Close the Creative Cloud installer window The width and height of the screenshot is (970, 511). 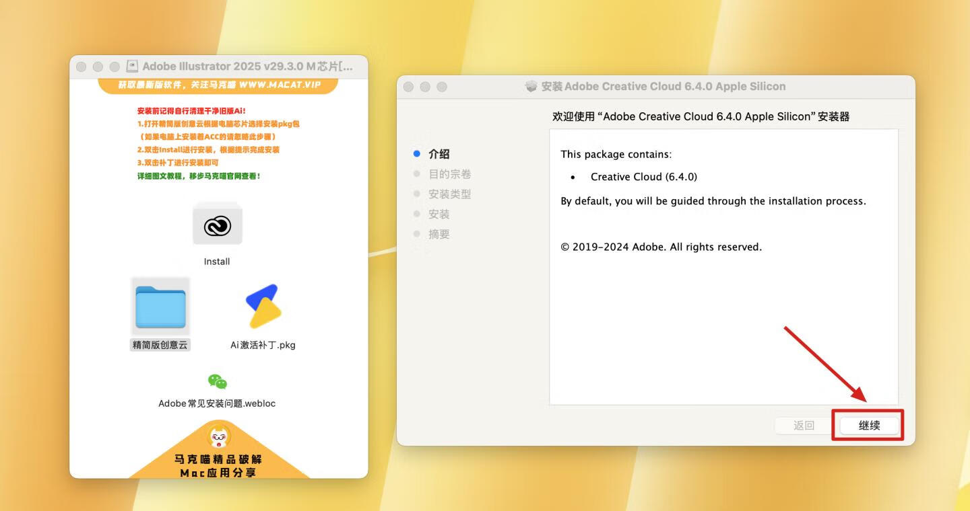click(x=408, y=87)
